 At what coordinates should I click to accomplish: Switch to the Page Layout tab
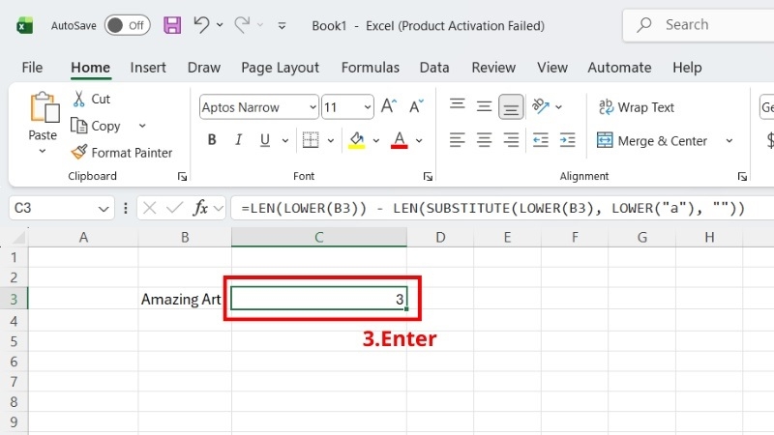pyautogui.click(x=280, y=68)
